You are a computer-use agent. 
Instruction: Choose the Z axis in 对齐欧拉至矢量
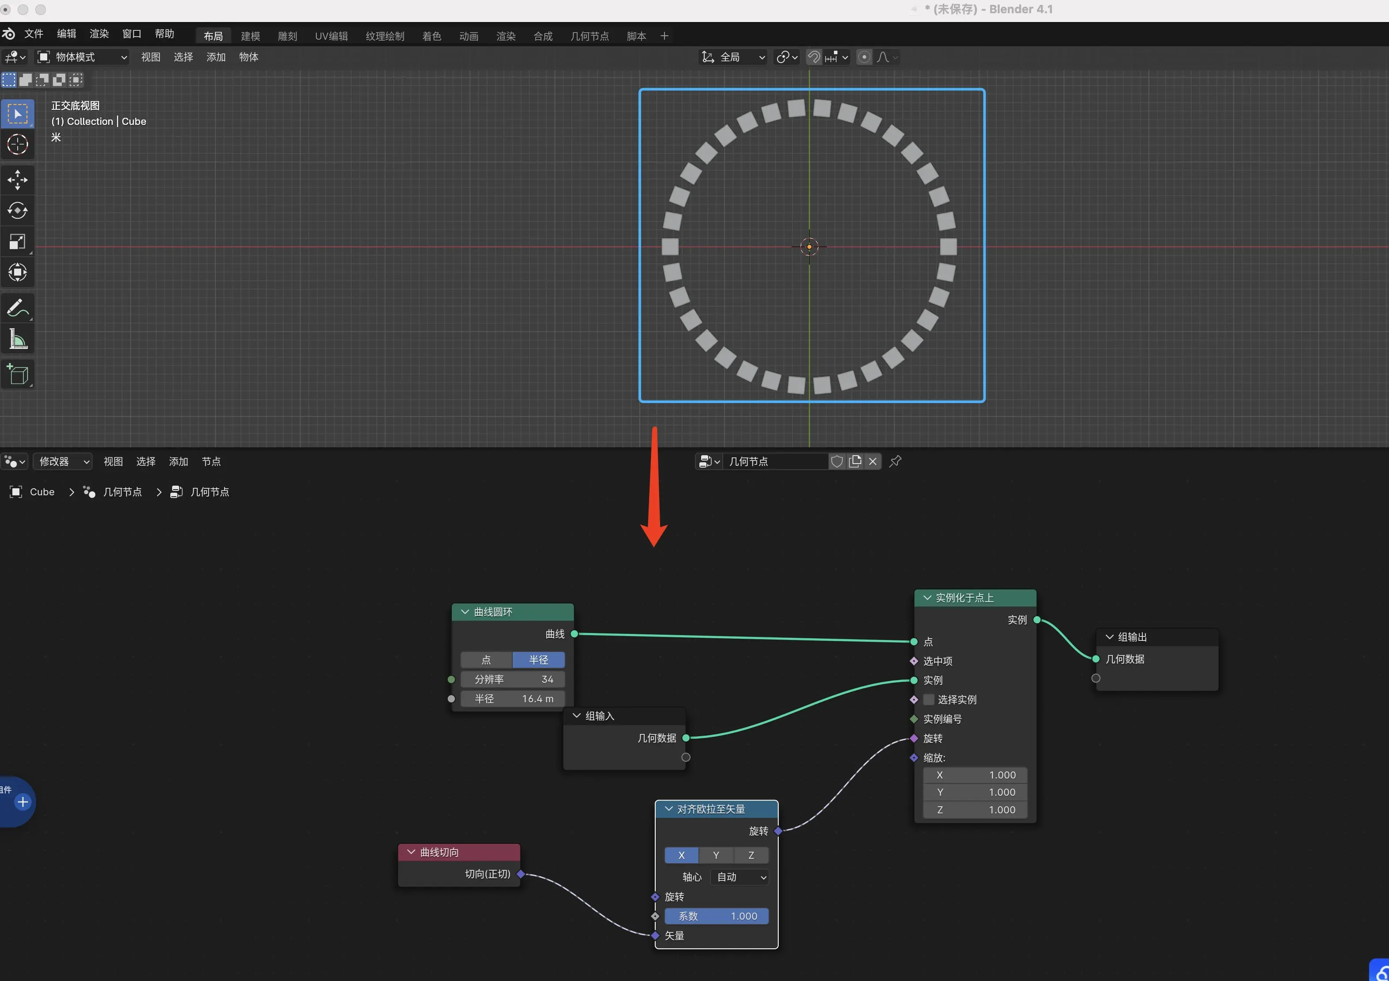tap(751, 855)
